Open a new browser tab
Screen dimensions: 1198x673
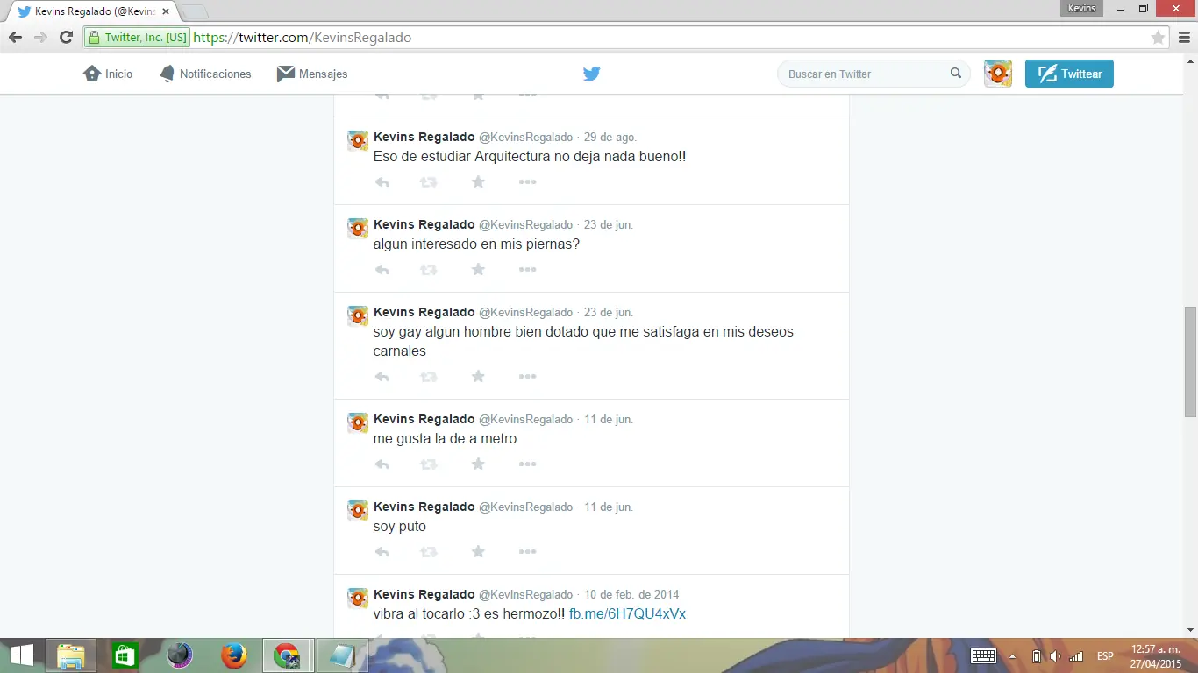195,12
